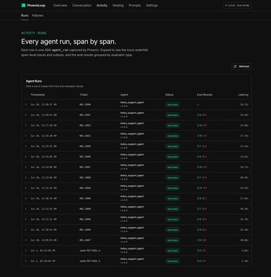Click the PhoenixLoop brand name link
Viewport: 271px width, 277px height.
click(x=36, y=5)
